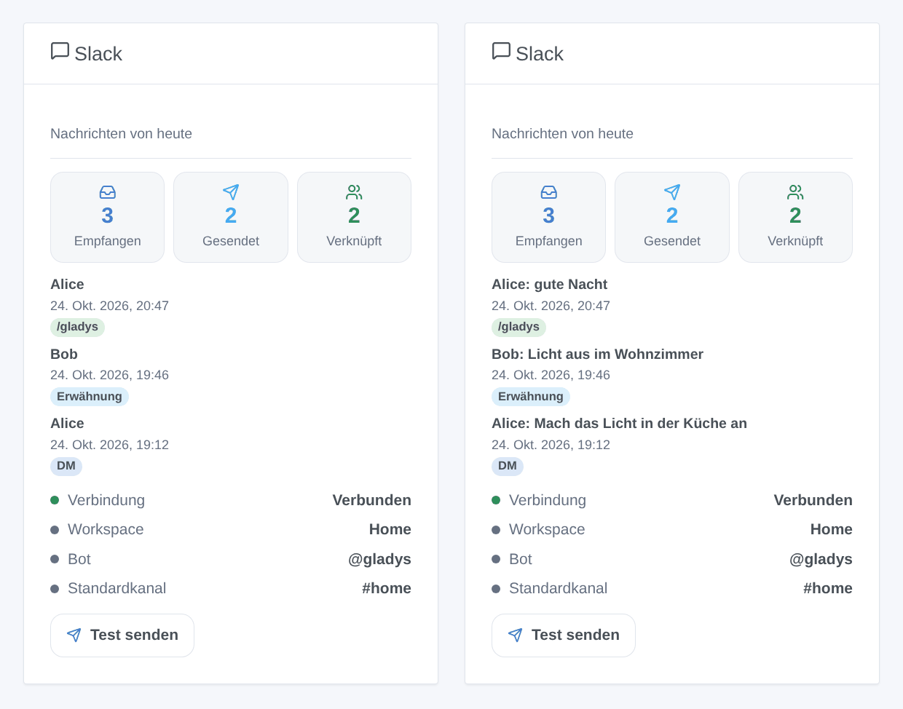The image size is (903, 709).
Task: Click timestamp '24. Okt. 2026, 19:12' in left card
Action: [x=109, y=445]
